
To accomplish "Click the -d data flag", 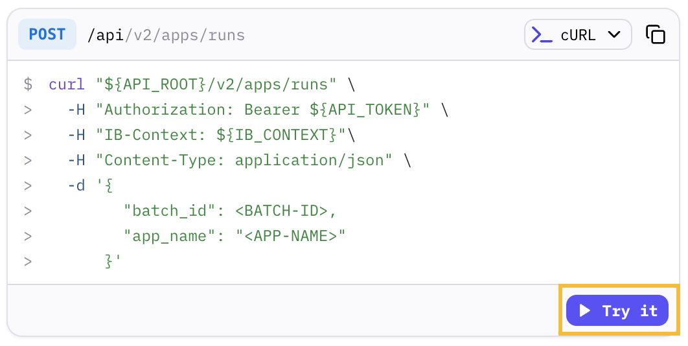I will 76,185.
